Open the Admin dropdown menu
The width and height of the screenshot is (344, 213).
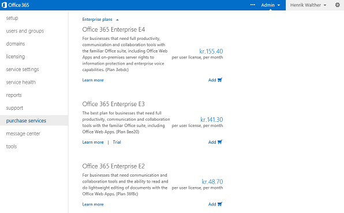[x=271, y=5]
